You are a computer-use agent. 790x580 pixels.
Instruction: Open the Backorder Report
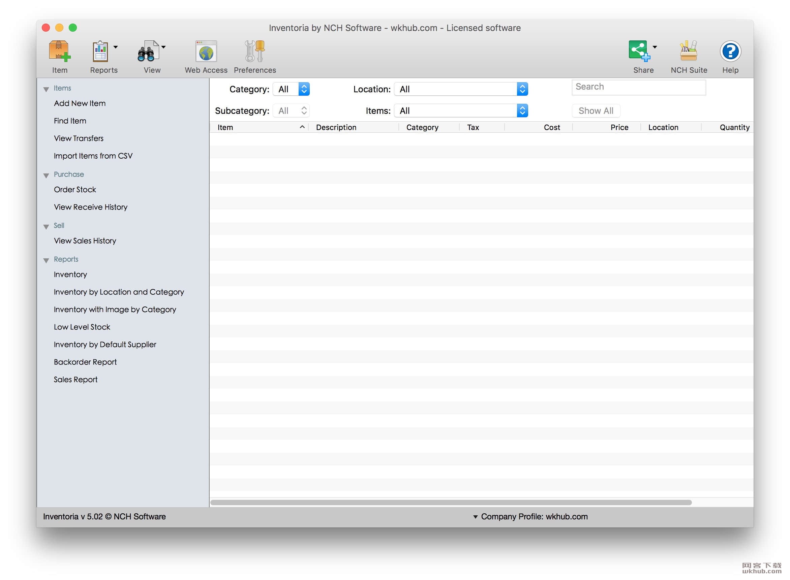pos(85,362)
